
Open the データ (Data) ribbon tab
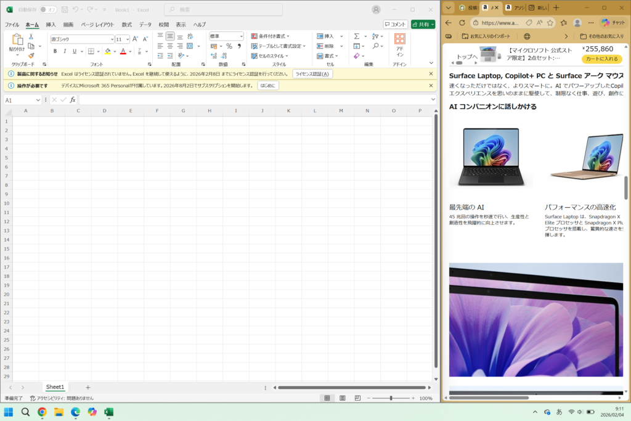pos(145,25)
